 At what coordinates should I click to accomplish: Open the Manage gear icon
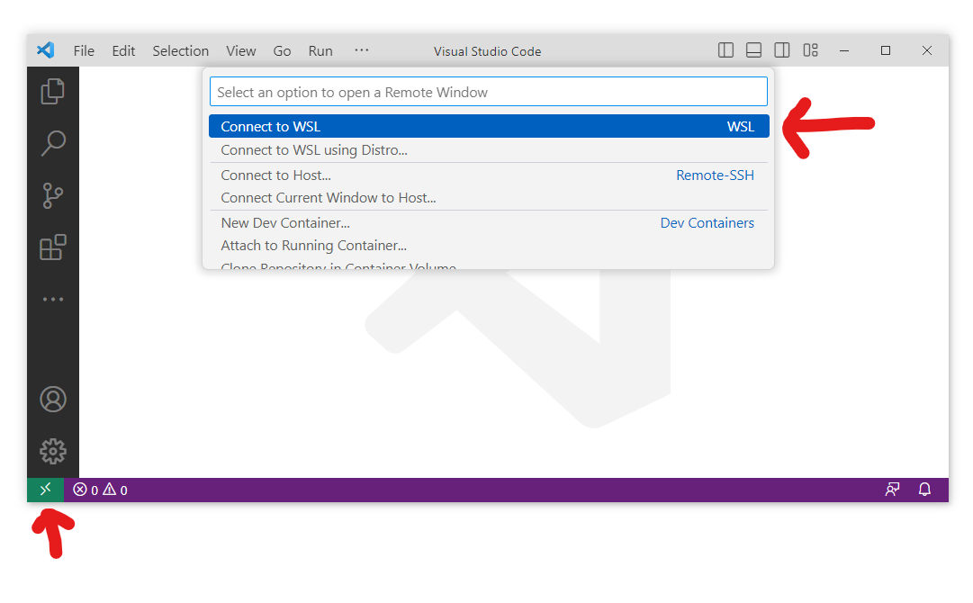[x=53, y=451]
